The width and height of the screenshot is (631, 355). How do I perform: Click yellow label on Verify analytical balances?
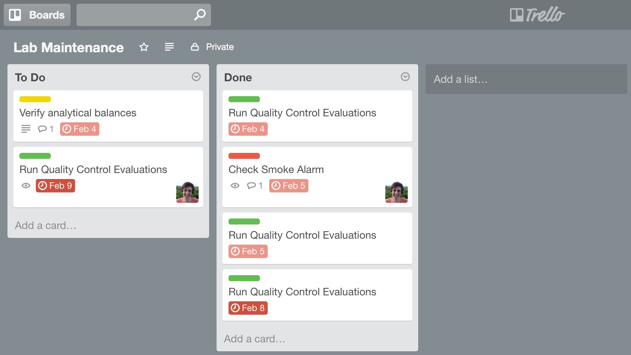coord(35,99)
